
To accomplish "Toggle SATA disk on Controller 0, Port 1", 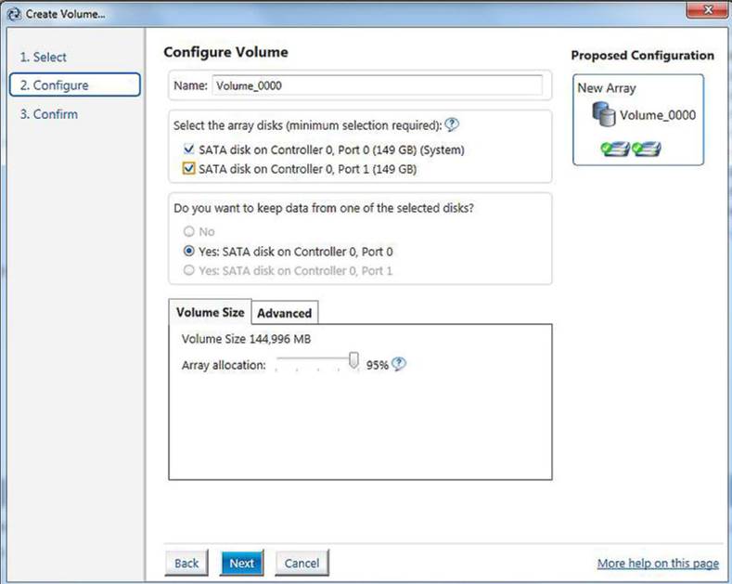I will click(x=188, y=169).
